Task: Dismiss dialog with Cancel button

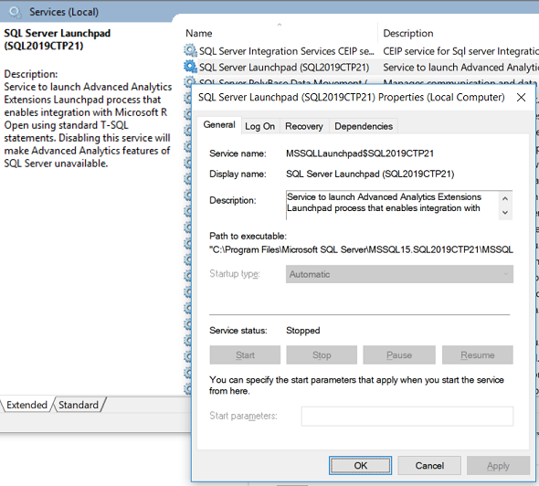Action: coord(429,466)
